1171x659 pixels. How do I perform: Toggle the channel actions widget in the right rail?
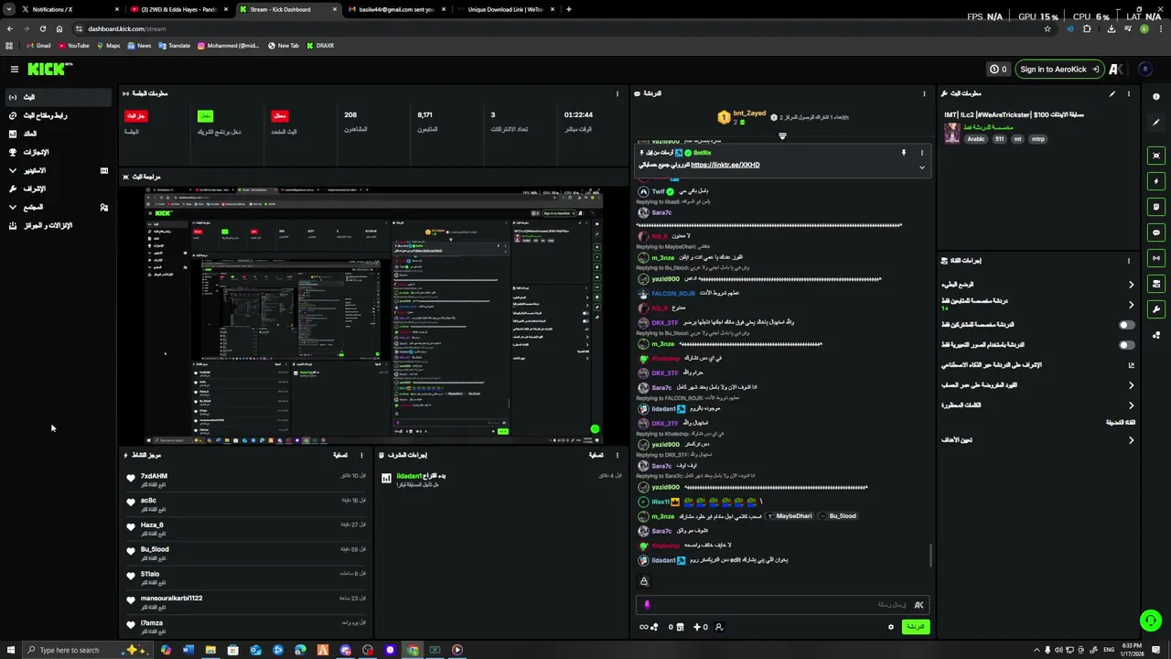point(1156,284)
